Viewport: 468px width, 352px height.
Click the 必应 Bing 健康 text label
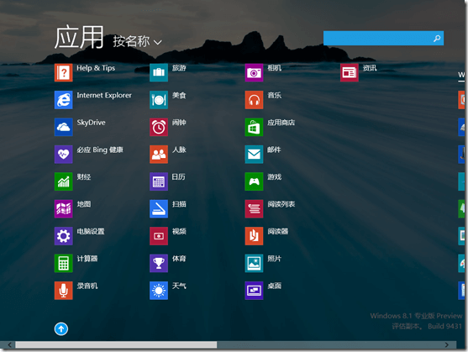tap(100, 150)
